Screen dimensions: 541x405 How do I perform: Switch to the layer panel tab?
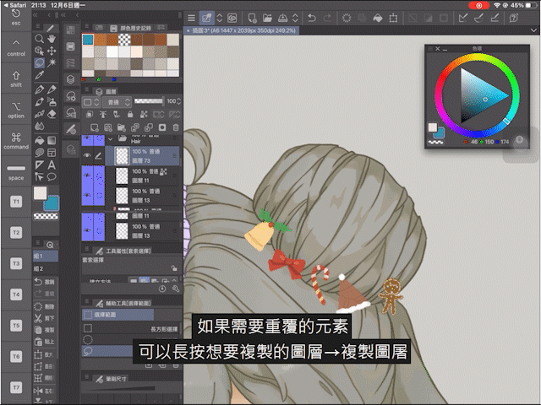(x=107, y=91)
